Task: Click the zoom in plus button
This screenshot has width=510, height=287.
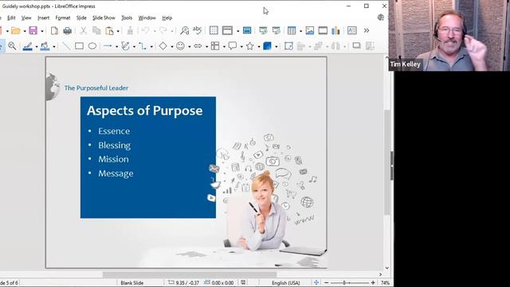Action: pos(373,283)
